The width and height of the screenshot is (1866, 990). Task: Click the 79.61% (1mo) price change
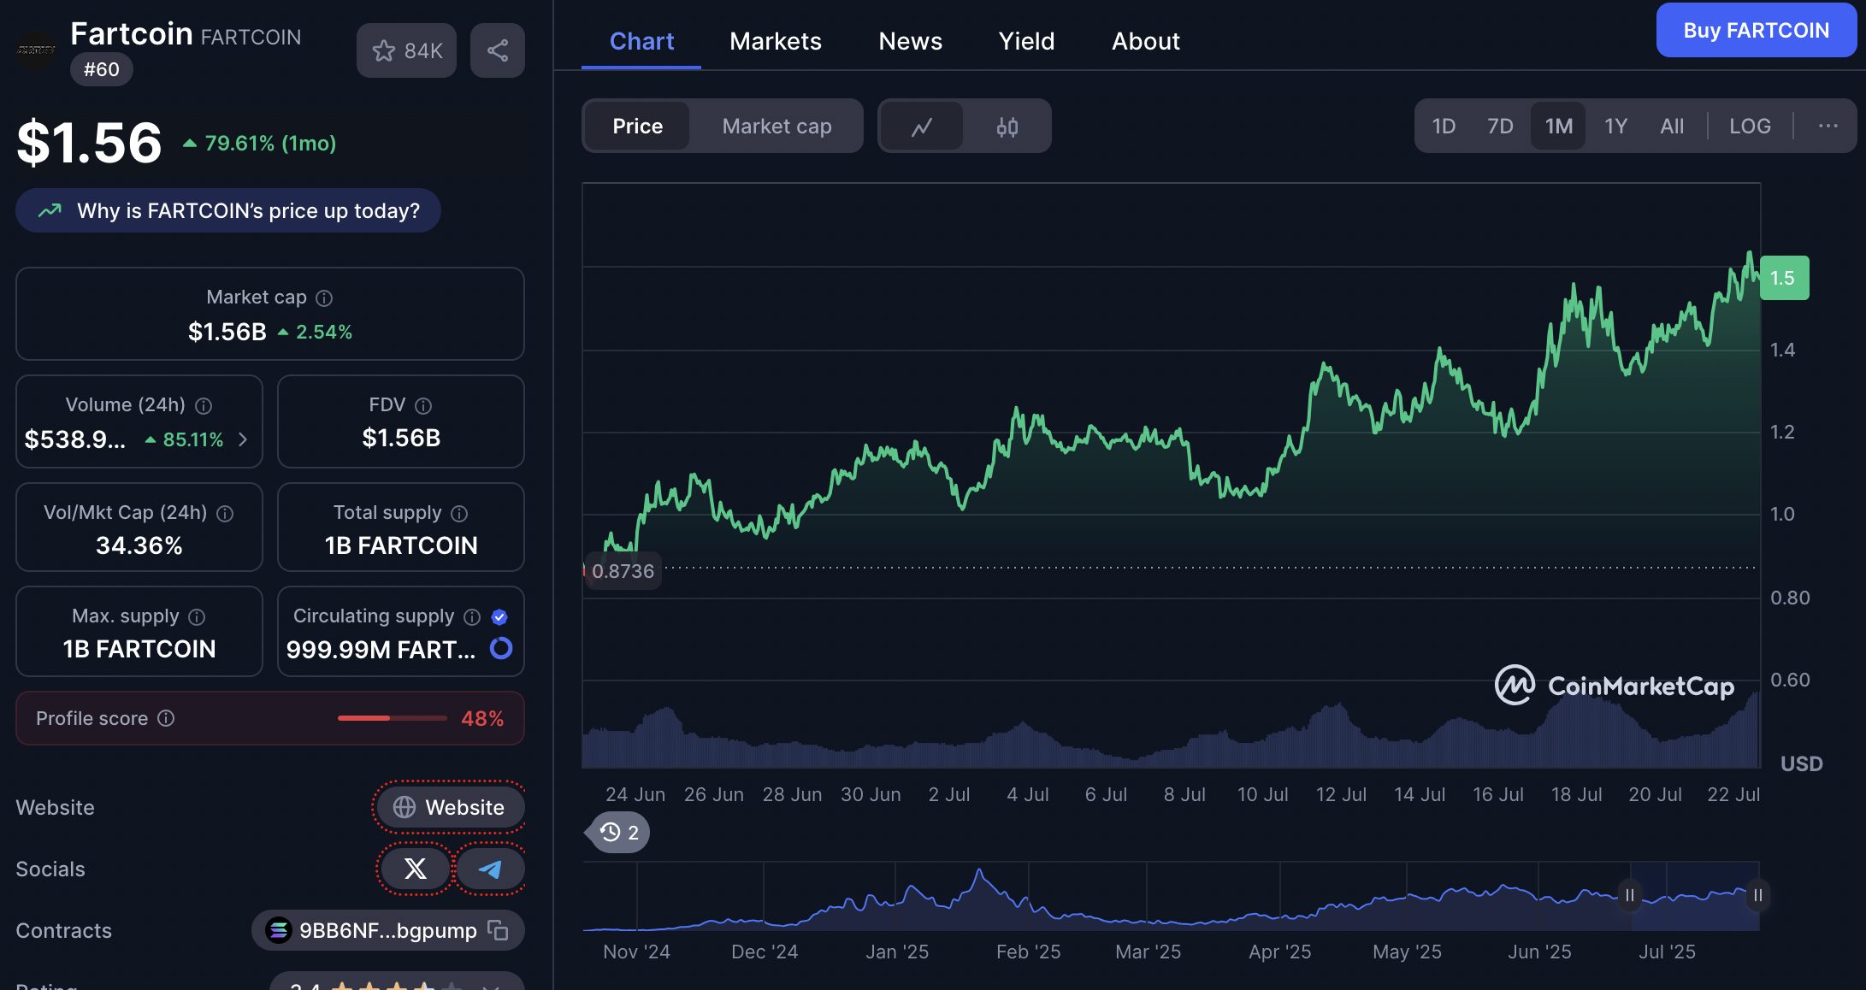point(260,143)
